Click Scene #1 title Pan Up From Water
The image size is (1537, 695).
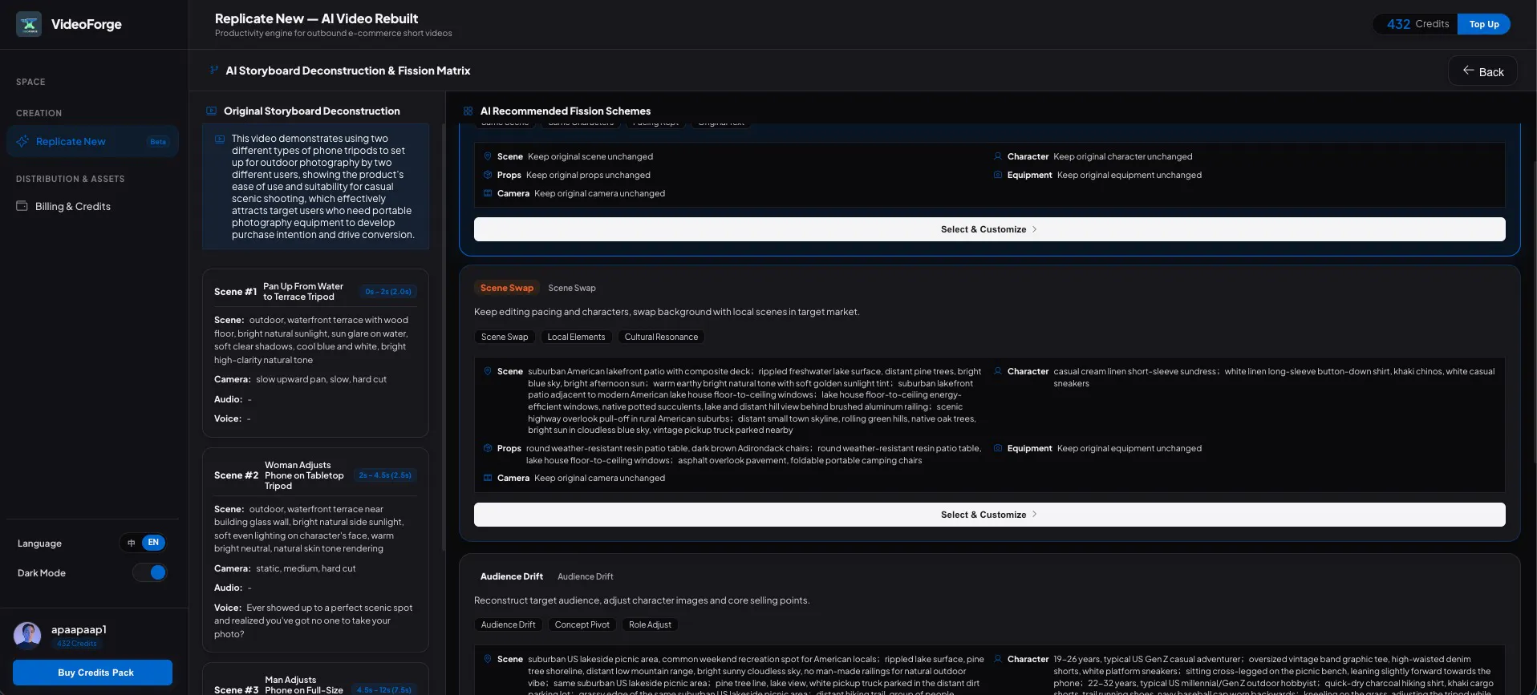click(303, 291)
